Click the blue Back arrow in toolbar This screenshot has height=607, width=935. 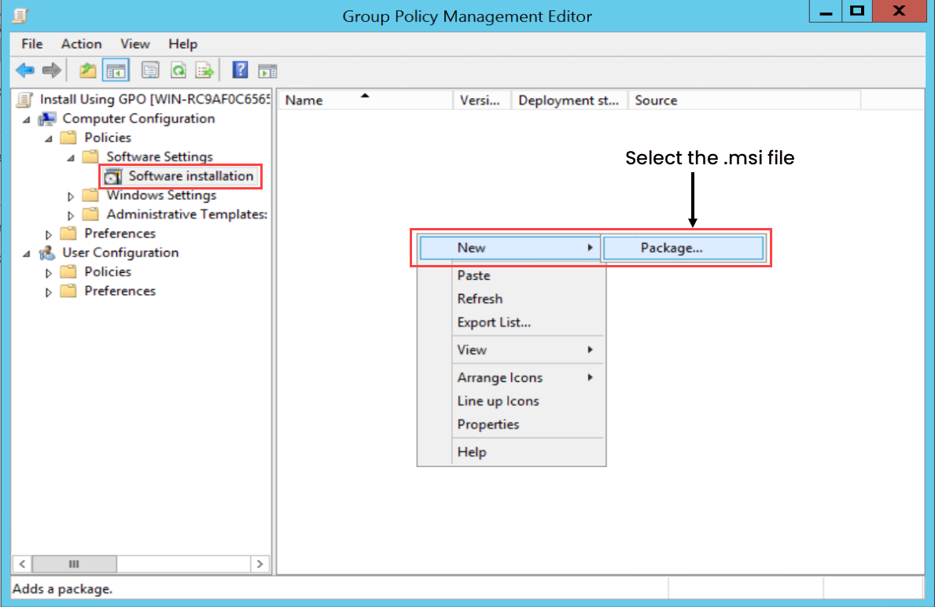point(25,71)
